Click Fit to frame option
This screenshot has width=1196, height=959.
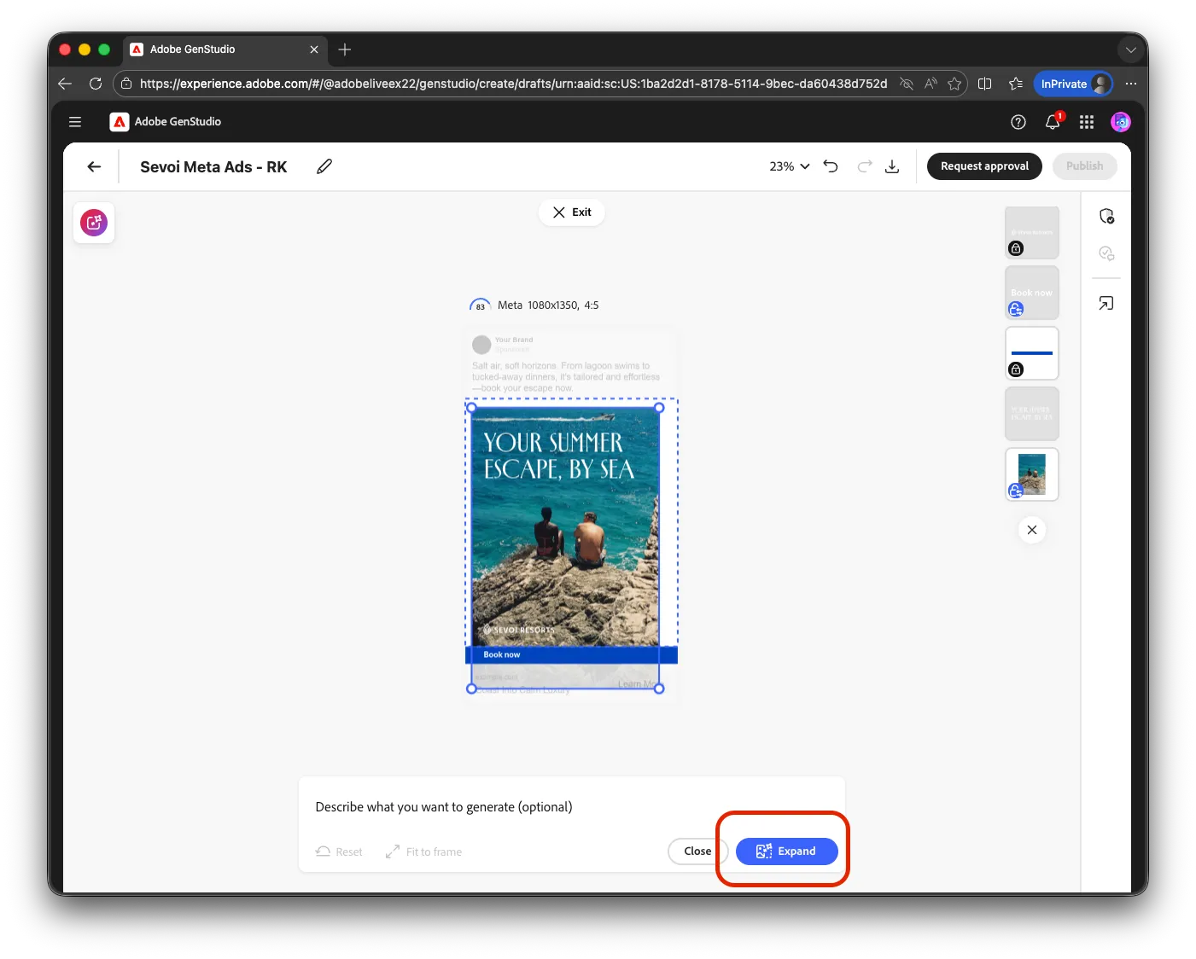click(423, 852)
